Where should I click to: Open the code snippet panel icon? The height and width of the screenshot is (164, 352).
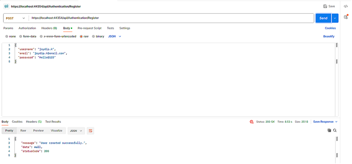pyautogui.click(x=346, y=6)
